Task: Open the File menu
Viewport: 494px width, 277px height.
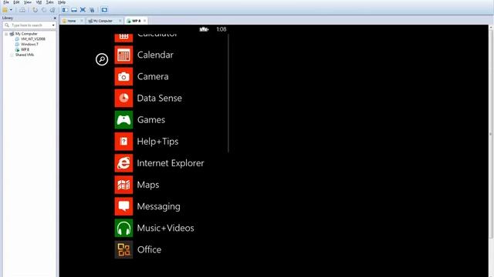Action: [x=6, y=2]
